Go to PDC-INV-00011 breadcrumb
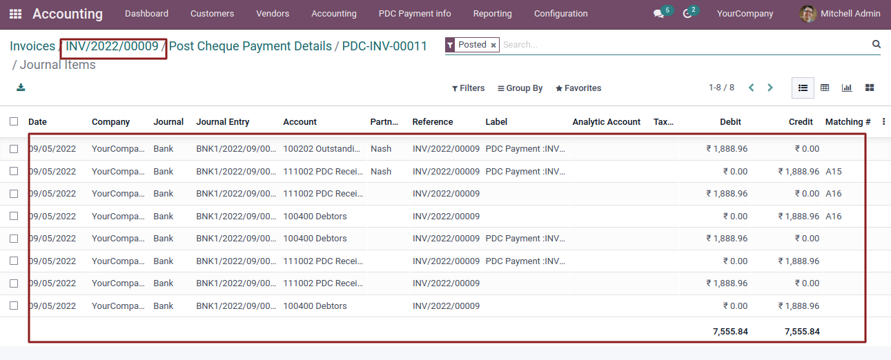 pyautogui.click(x=384, y=46)
